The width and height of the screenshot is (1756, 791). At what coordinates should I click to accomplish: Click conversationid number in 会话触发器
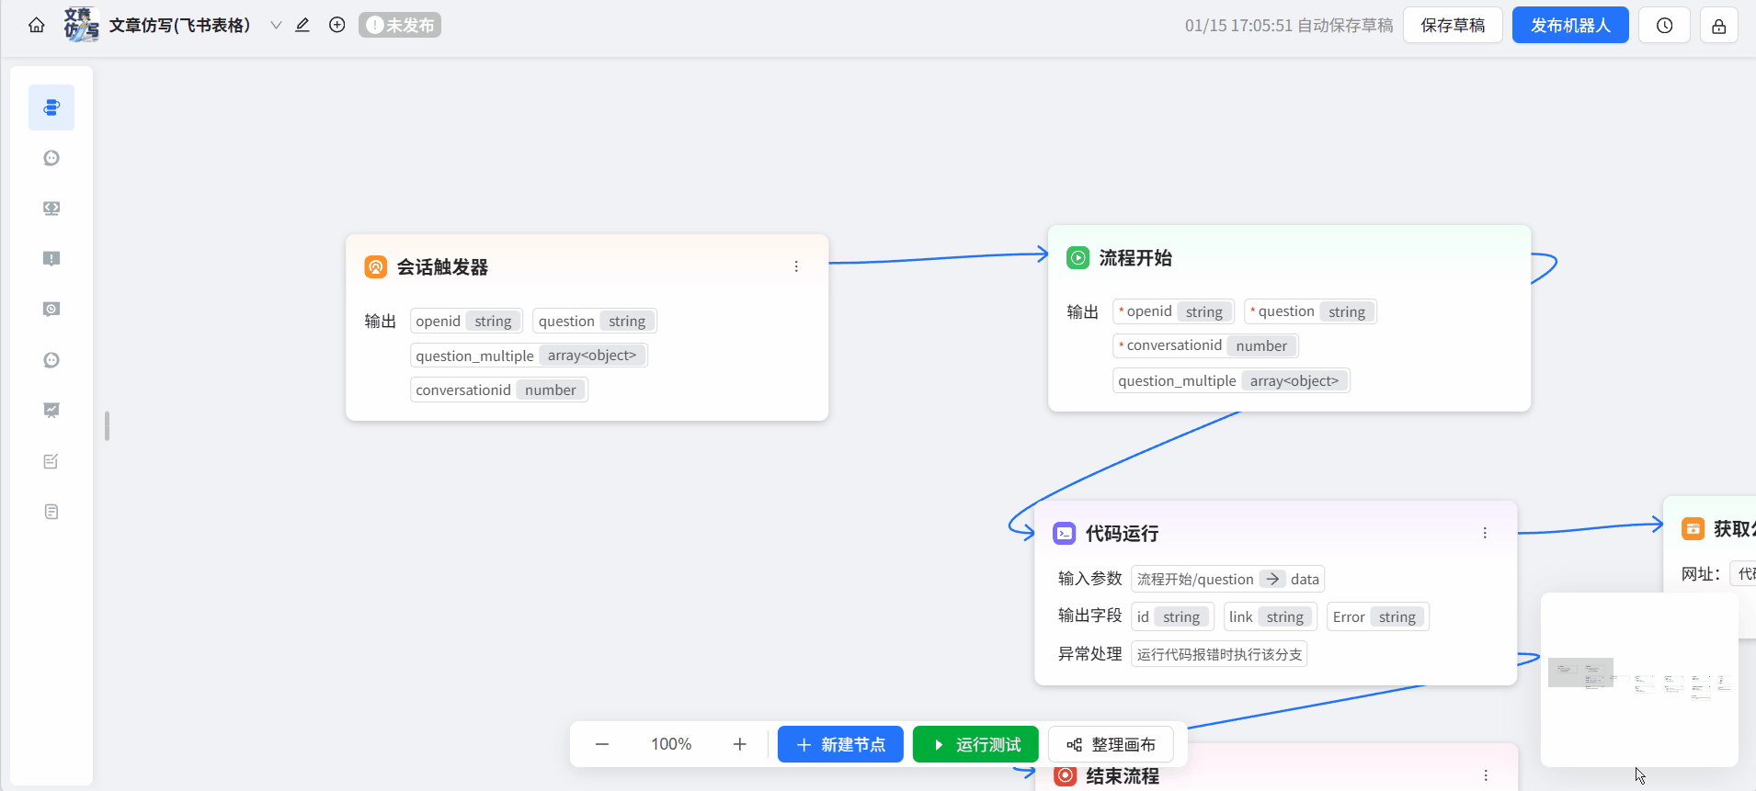[x=499, y=390]
